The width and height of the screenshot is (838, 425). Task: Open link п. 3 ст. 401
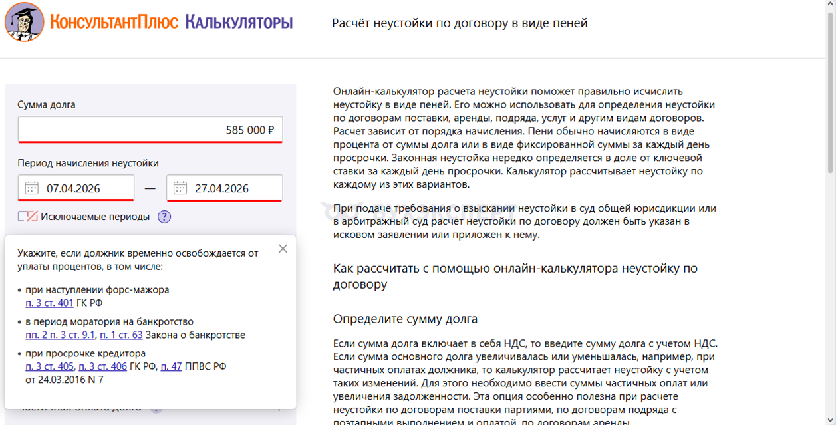click(x=49, y=303)
